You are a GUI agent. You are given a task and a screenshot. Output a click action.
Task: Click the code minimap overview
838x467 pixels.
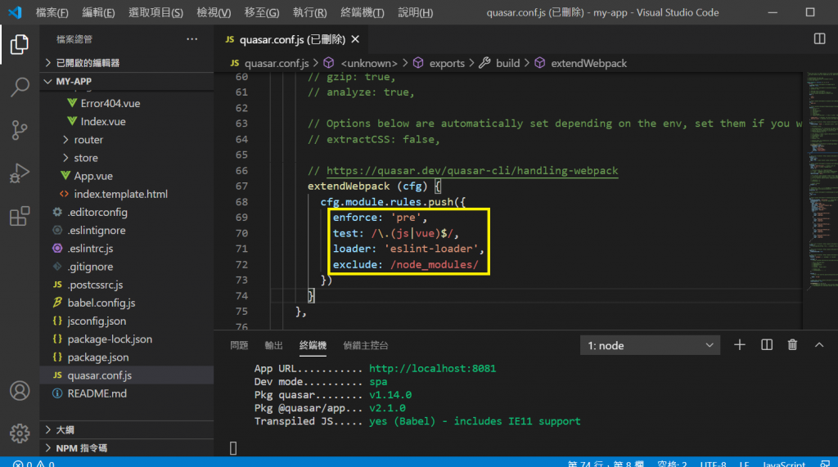(x=822, y=182)
